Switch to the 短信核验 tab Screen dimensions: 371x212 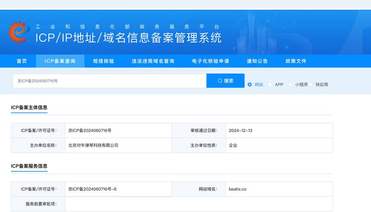point(104,61)
